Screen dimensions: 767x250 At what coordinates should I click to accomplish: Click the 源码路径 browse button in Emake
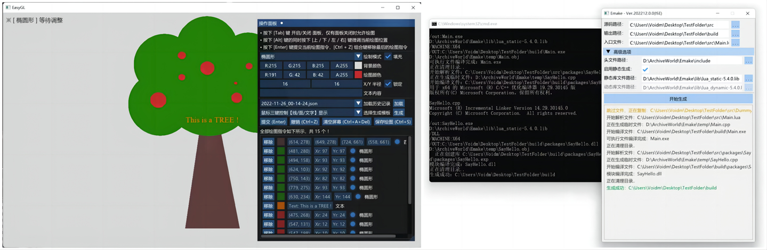(x=736, y=25)
